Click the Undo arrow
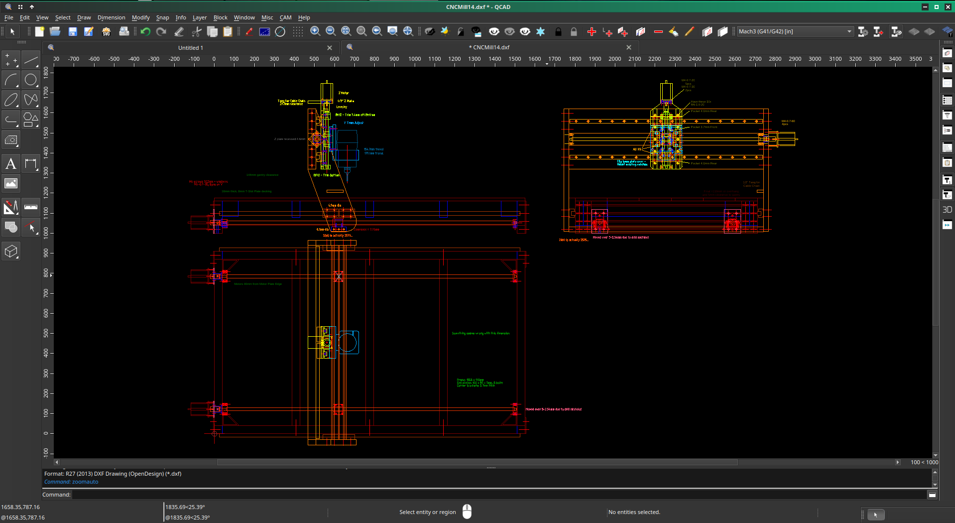 [145, 31]
